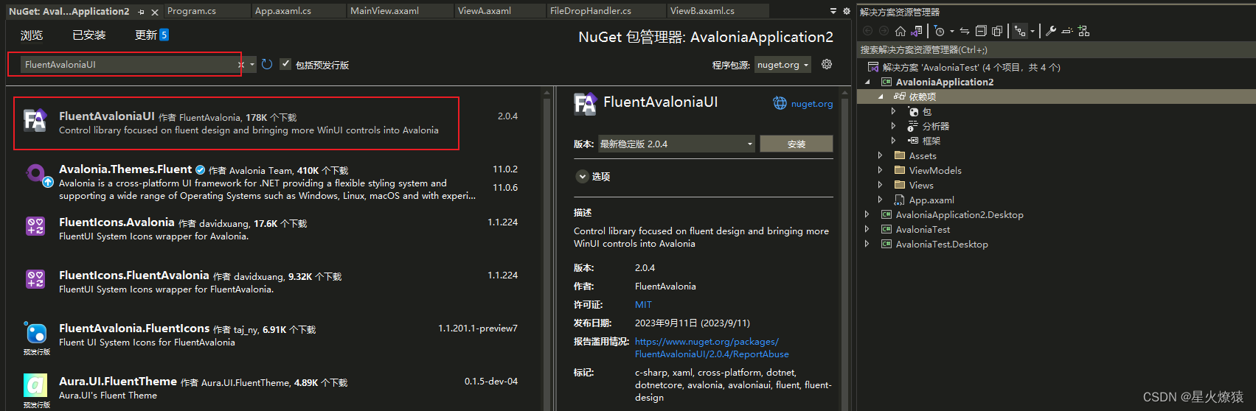Open the package source nuget.org dropdown

point(783,65)
